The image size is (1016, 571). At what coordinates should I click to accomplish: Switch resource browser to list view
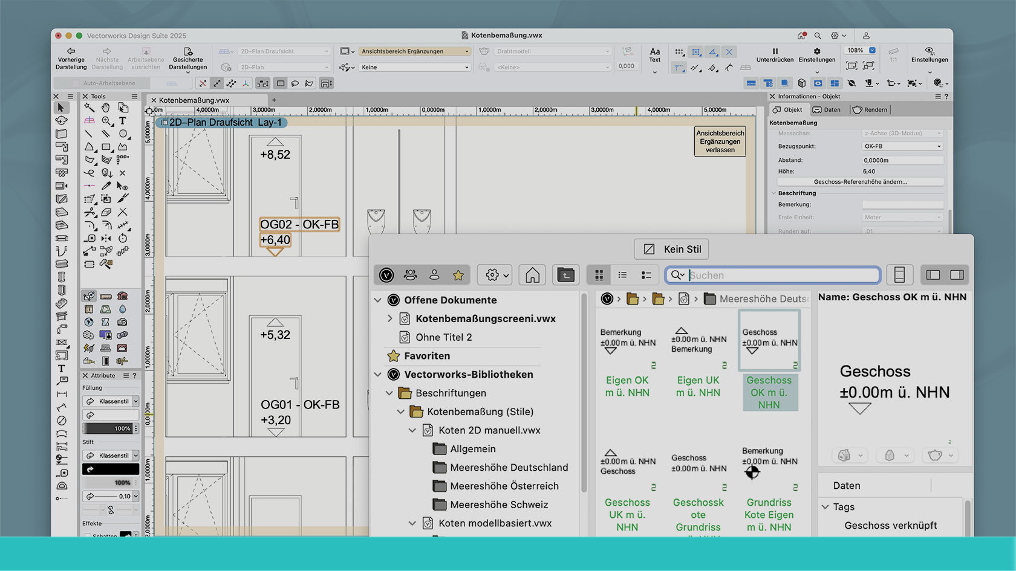pos(622,276)
